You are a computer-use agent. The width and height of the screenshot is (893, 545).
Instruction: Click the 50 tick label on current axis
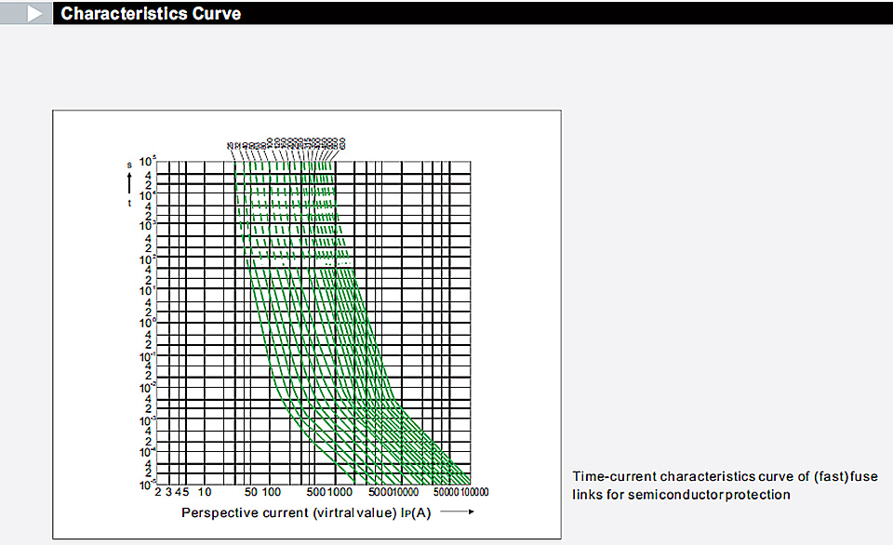[250, 492]
